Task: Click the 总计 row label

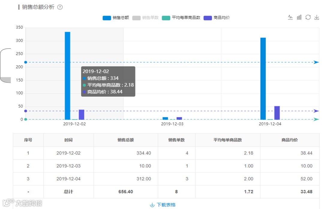Action: [x=68, y=192]
